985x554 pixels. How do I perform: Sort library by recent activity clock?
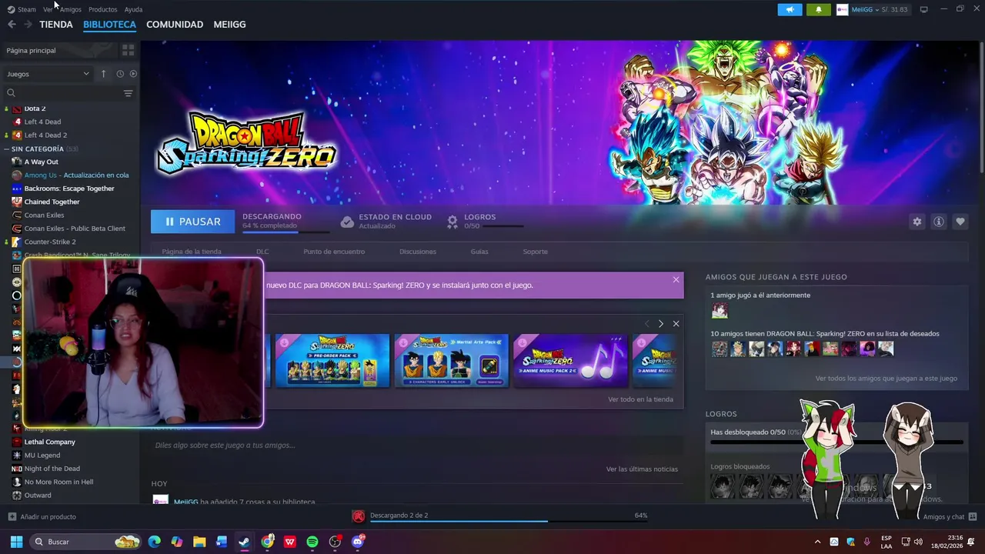tap(120, 74)
